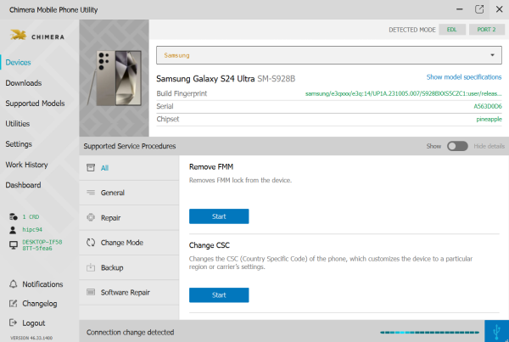The height and width of the screenshot is (342, 509).
Task: Select the Change Mode tab
Action: point(129,243)
